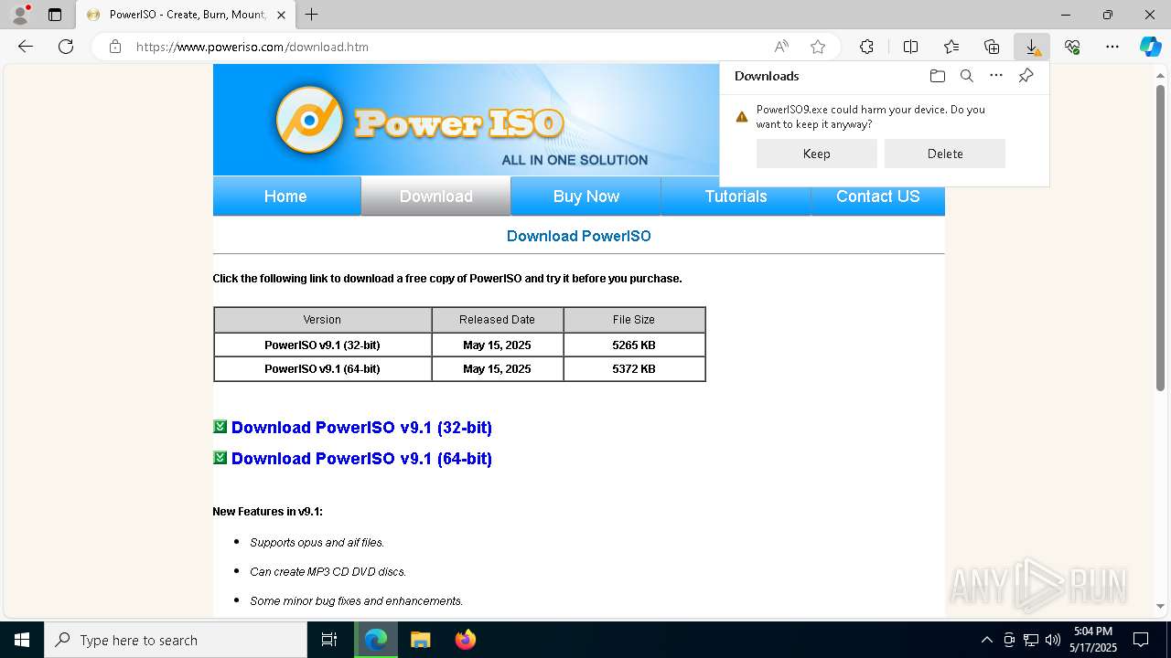Open Collections icon in toolbar
Viewport: 1171px width, 658px height.
click(x=992, y=47)
